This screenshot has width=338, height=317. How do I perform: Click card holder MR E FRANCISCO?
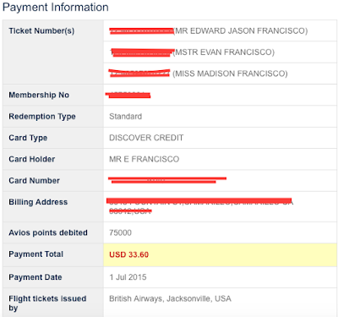(144, 159)
